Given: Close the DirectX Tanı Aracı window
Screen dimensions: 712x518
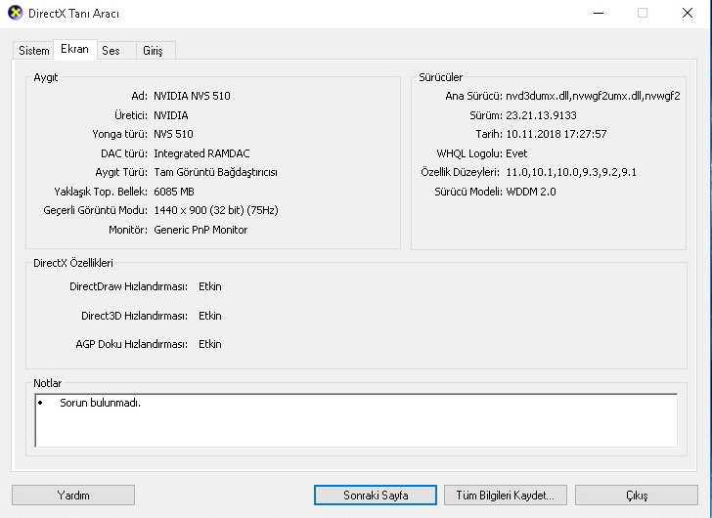Looking at the screenshot, I should pos(688,13).
